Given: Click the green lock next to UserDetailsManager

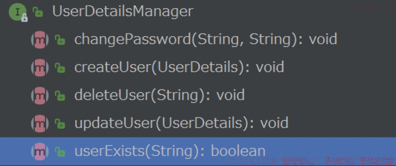Looking at the screenshot, I should tap(38, 12).
